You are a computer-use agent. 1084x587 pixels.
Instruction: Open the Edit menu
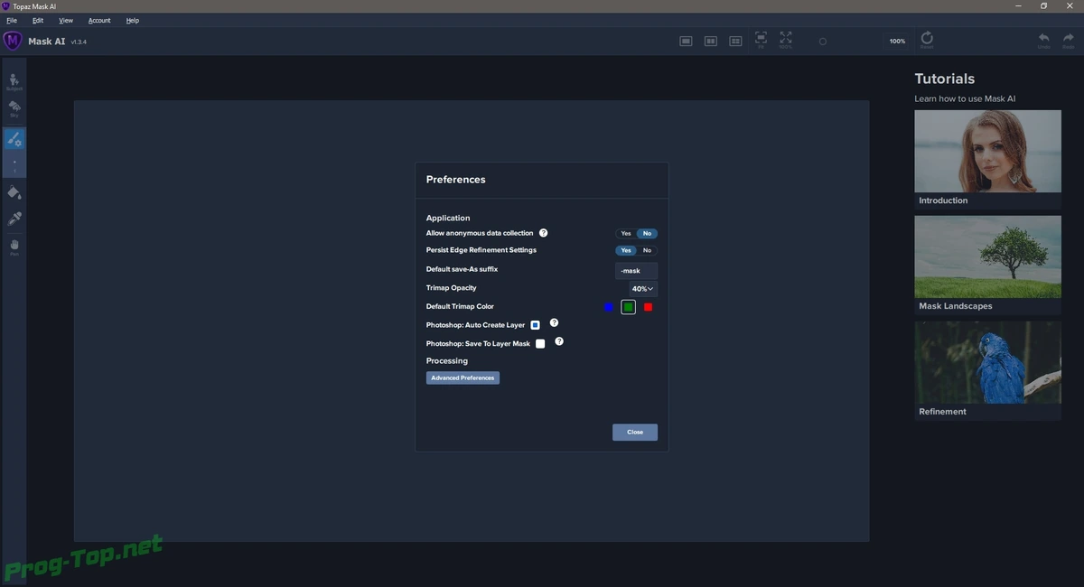(38, 20)
